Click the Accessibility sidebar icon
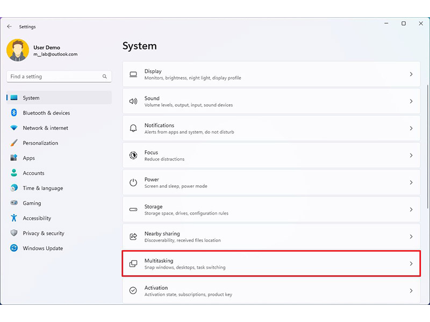 [x=14, y=218]
